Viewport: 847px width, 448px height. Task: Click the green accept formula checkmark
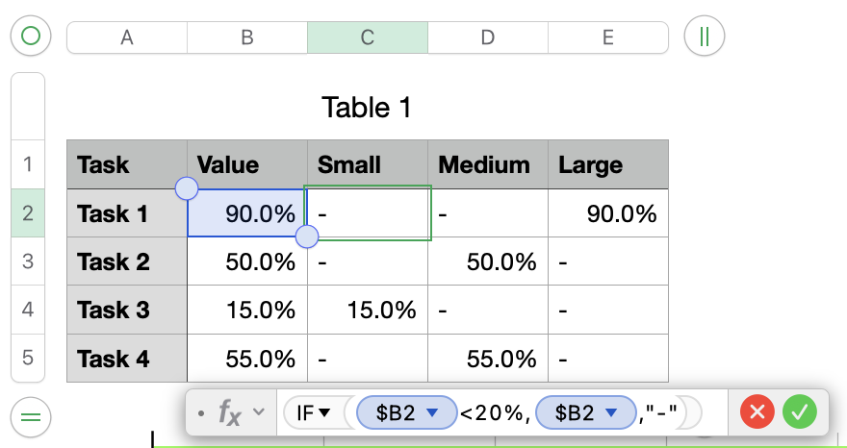799,413
